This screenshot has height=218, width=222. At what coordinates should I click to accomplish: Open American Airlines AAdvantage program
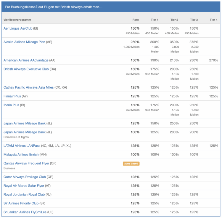[26, 60]
